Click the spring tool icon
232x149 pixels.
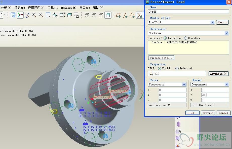click(x=178, y=124)
